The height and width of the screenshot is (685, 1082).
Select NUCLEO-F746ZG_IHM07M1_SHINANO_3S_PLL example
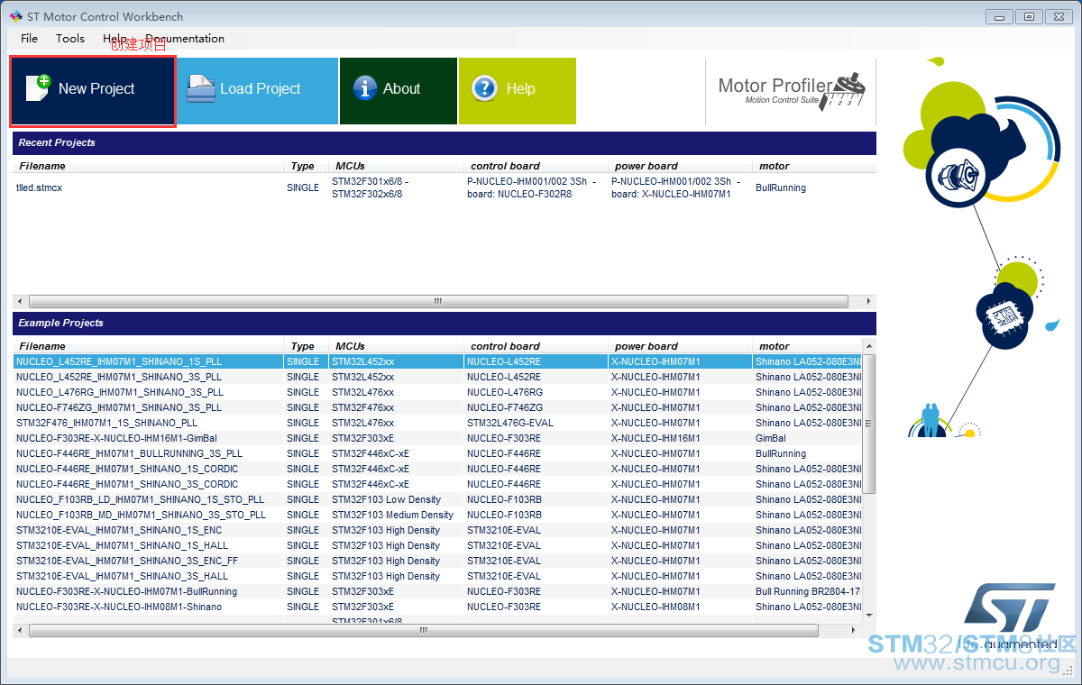438,407
